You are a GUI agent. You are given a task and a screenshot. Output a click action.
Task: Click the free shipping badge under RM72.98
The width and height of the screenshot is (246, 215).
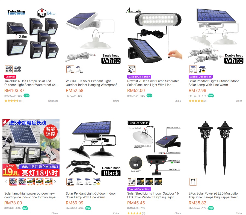211,95
